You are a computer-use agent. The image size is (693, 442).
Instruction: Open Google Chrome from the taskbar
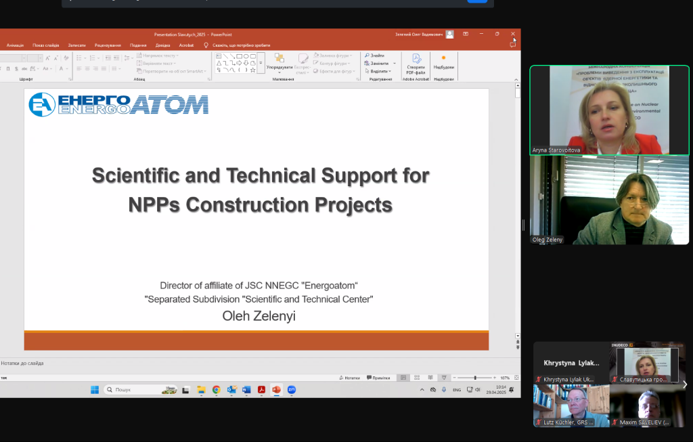(216, 390)
